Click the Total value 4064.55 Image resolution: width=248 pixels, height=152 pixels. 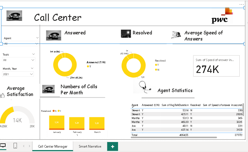184,135
